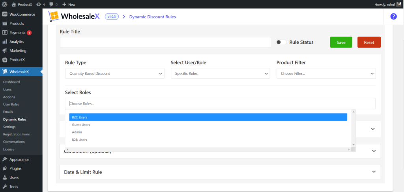Click the WordPress logo icon
The height and width of the screenshot is (192, 404).
4,4
